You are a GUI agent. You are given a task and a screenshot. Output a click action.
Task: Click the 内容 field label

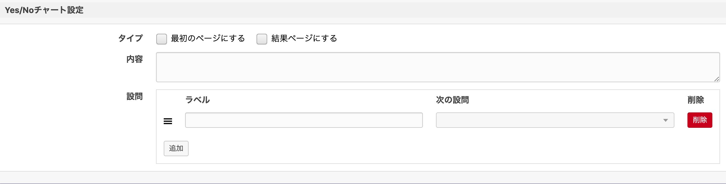tap(135, 59)
